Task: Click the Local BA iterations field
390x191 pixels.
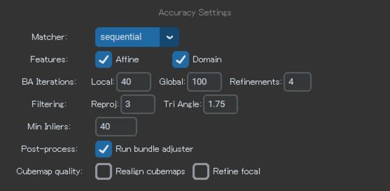Action: click(133, 82)
